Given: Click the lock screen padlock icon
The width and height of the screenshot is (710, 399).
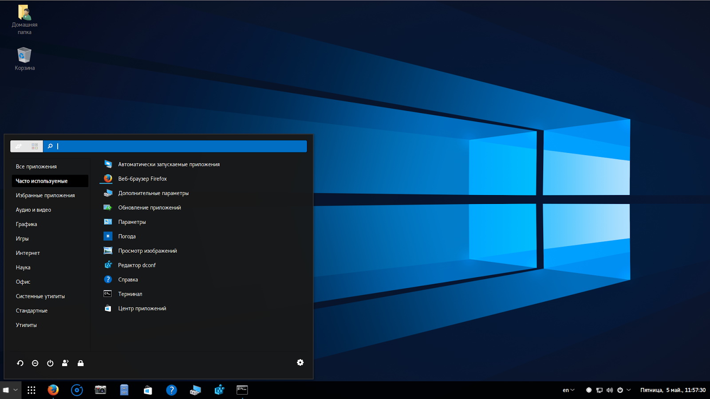Looking at the screenshot, I should pyautogui.click(x=80, y=363).
